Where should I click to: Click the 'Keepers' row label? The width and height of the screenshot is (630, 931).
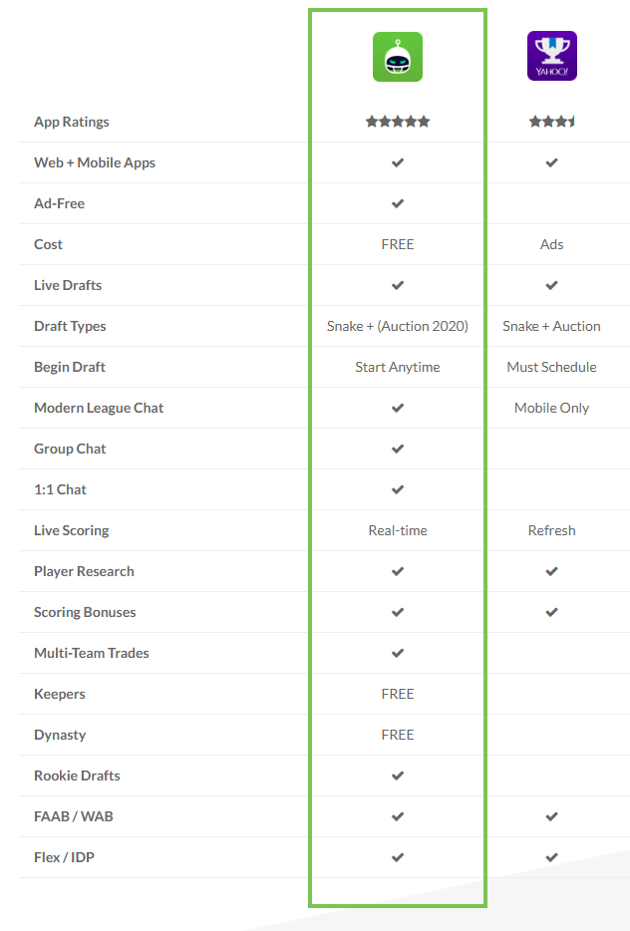pos(60,694)
